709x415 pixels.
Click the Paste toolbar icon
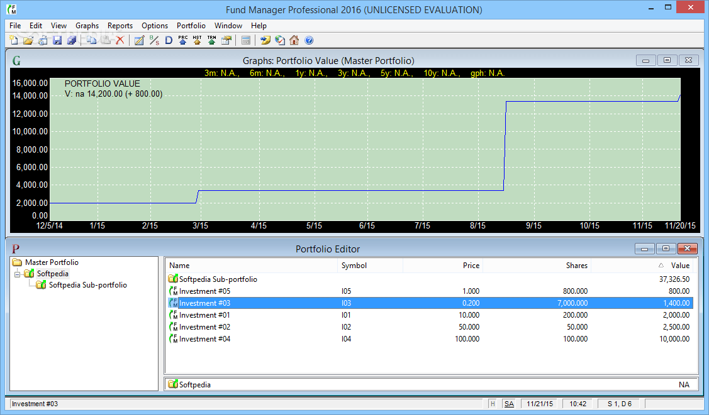click(x=106, y=41)
